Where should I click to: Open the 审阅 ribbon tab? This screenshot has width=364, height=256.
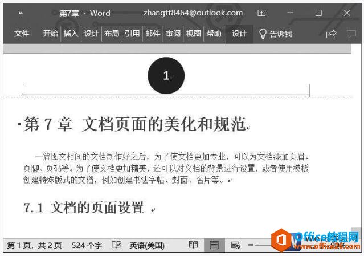[173, 34]
